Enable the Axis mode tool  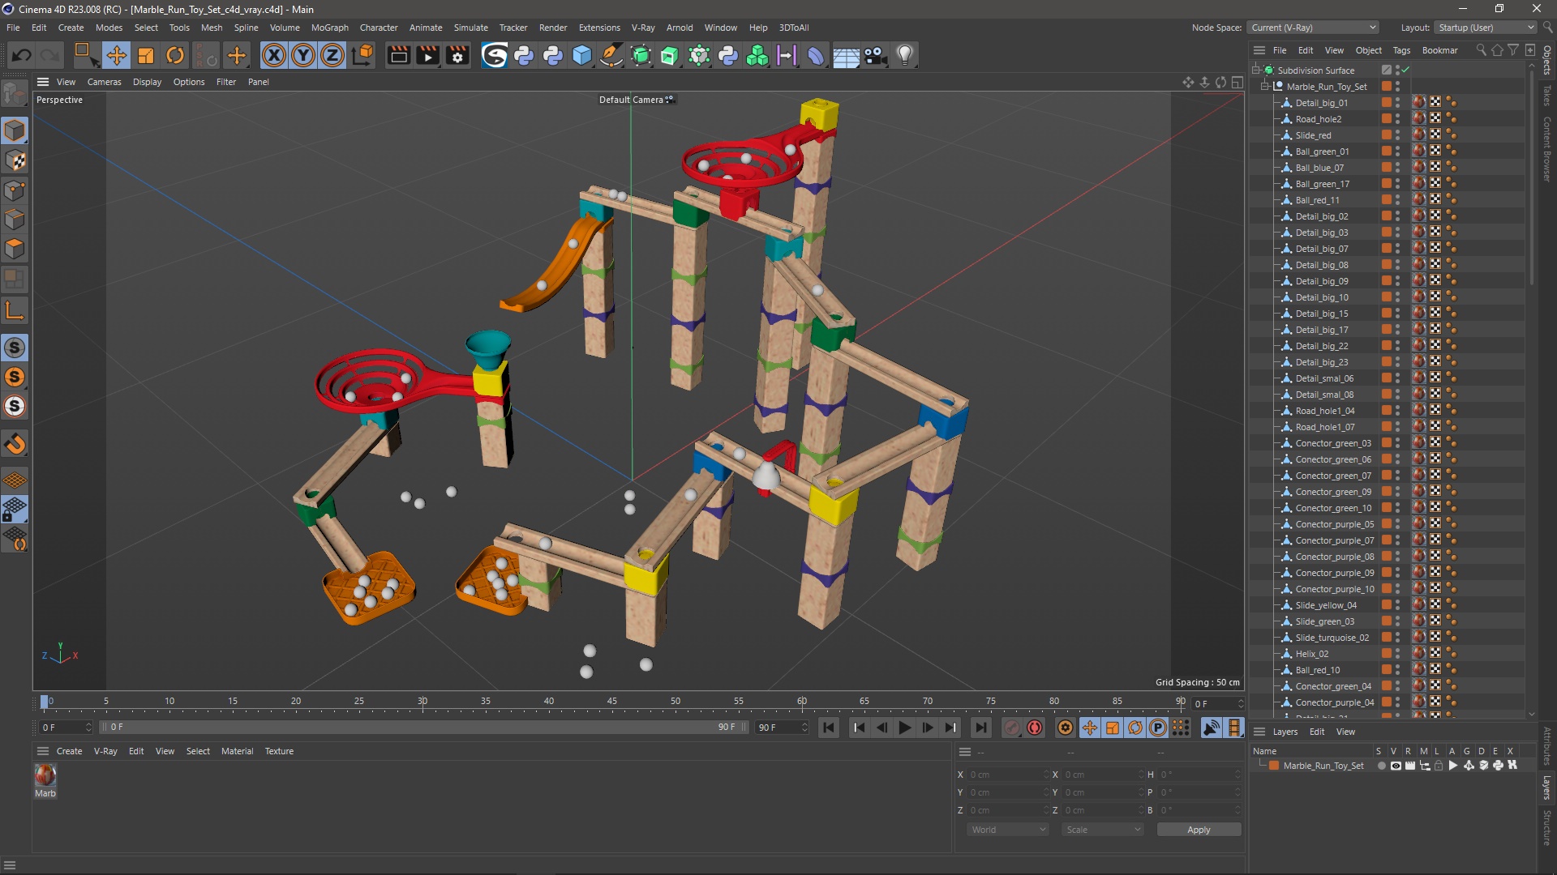pos(15,310)
